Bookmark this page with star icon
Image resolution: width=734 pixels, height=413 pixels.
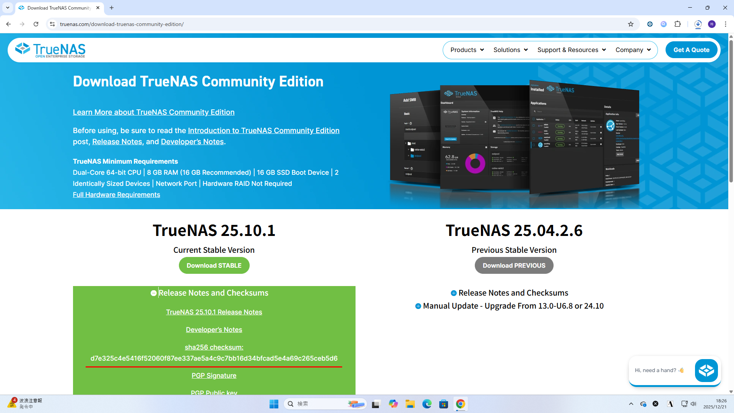click(x=631, y=24)
